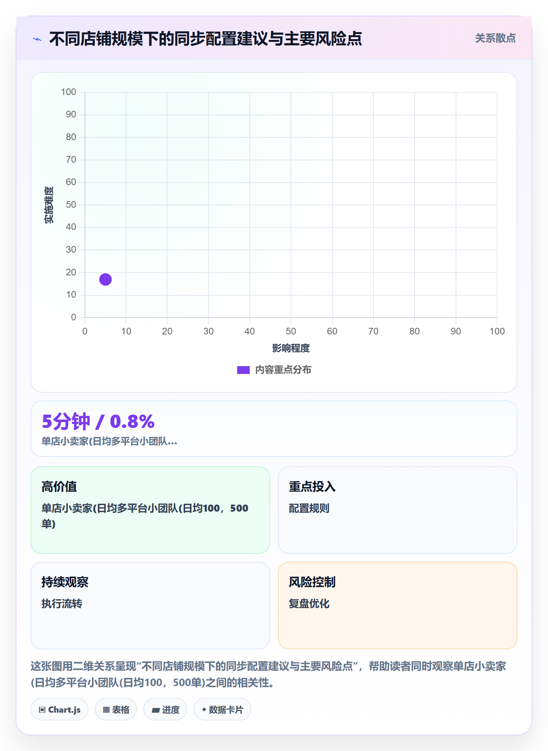
Task: Click the 单店小卖家 description inside the 高价值 card
Action: point(145,516)
